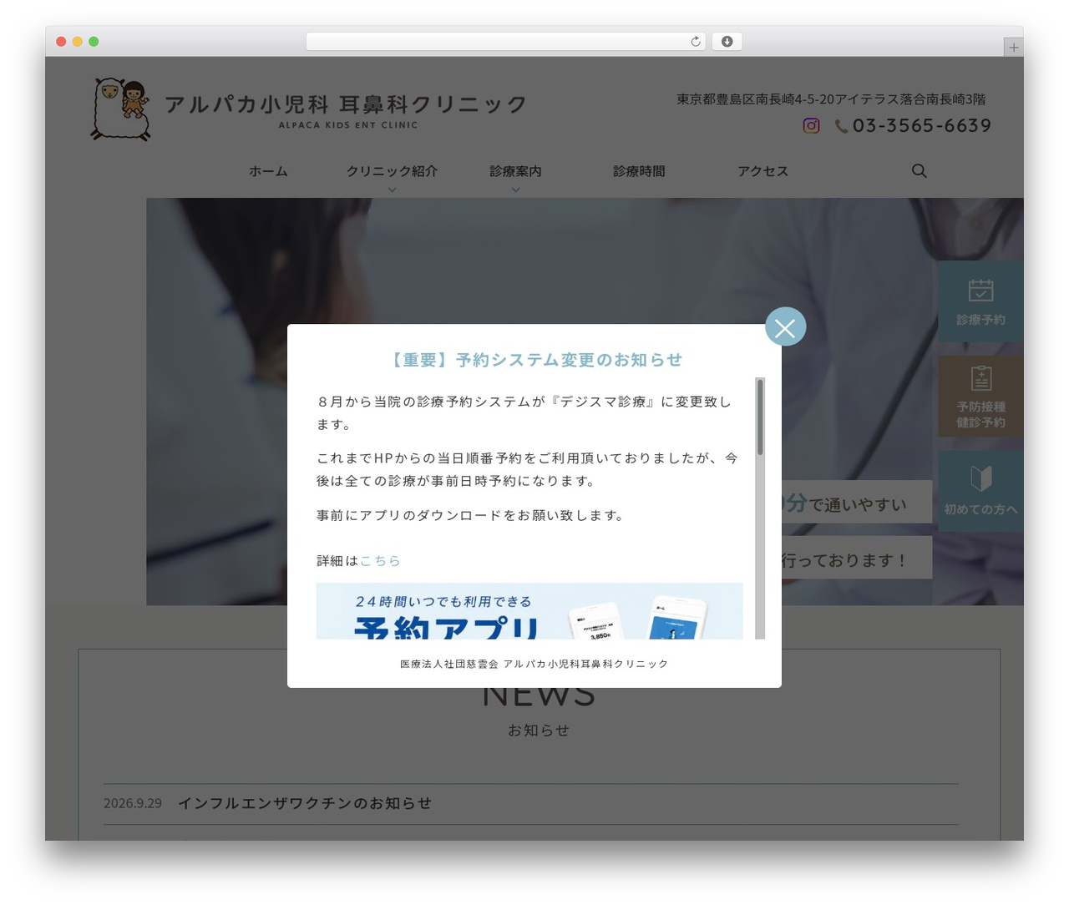Click the clinic address text

point(831,99)
